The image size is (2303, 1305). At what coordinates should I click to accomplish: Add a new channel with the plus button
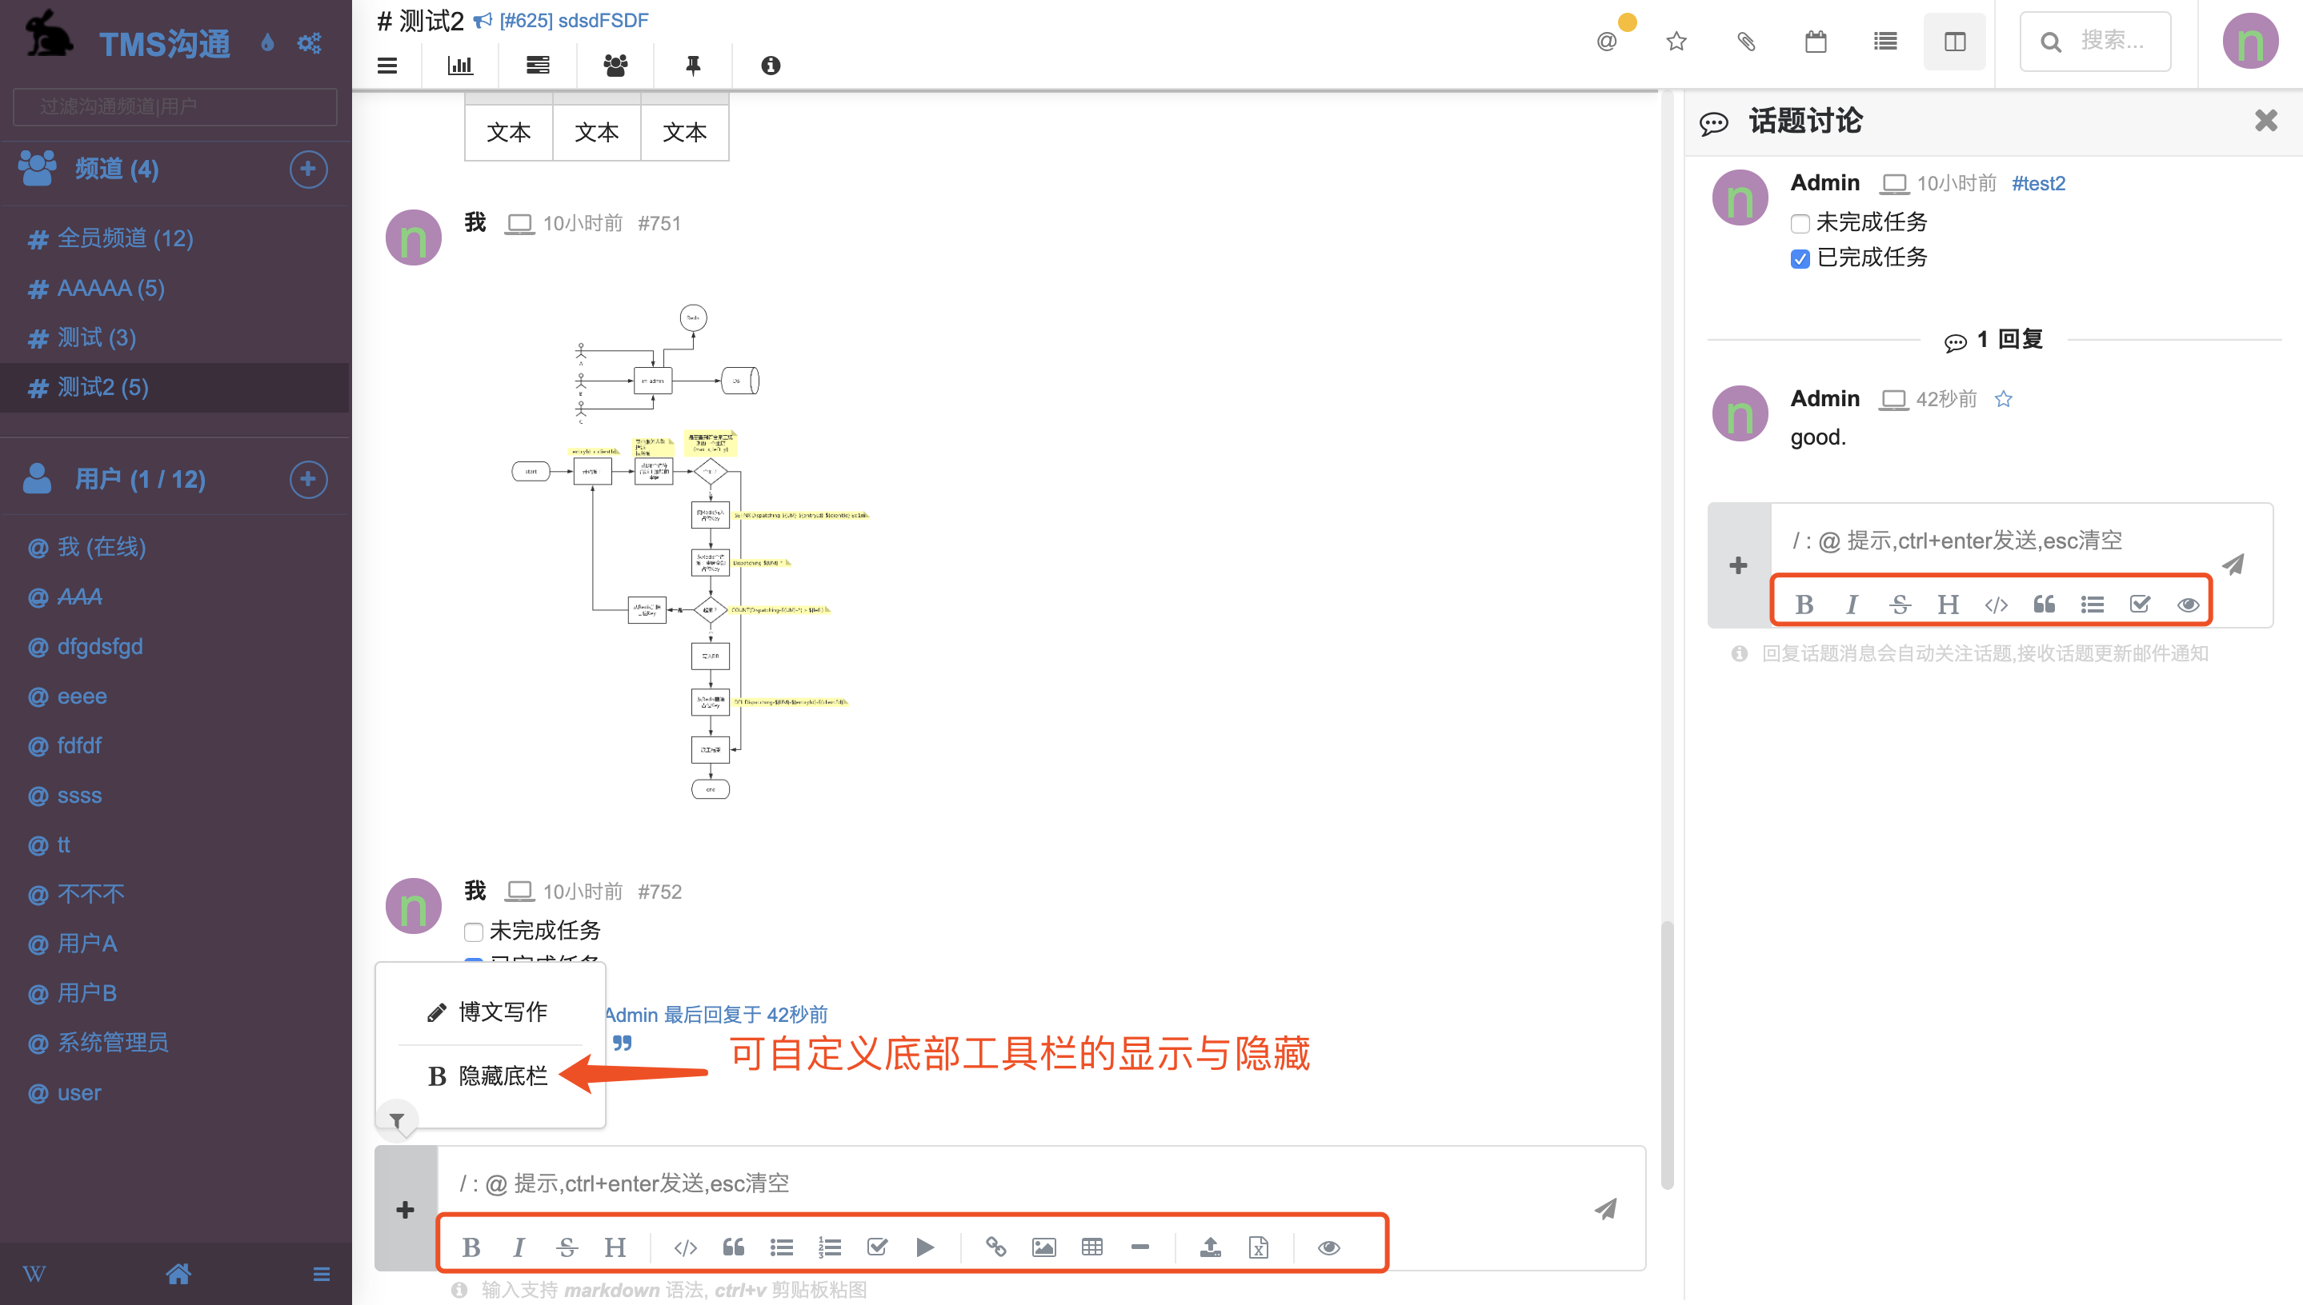(307, 169)
